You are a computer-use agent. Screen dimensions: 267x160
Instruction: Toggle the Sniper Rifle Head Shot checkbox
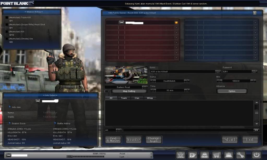[x=7, y=24]
